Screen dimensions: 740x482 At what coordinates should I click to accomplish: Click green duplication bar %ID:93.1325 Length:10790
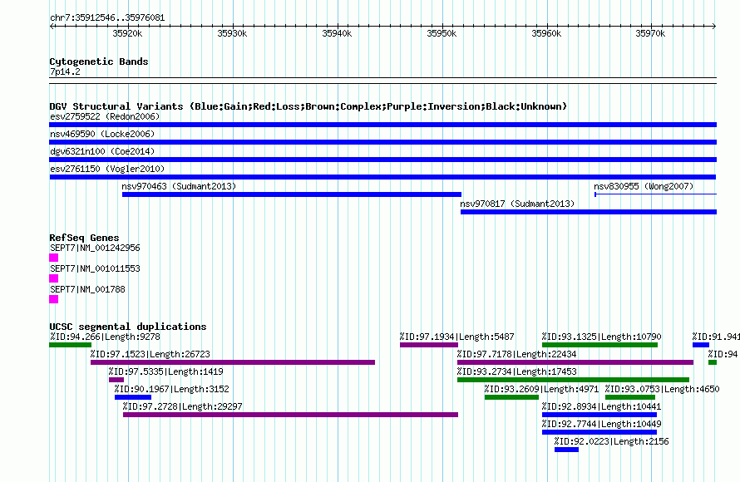[599, 345]
